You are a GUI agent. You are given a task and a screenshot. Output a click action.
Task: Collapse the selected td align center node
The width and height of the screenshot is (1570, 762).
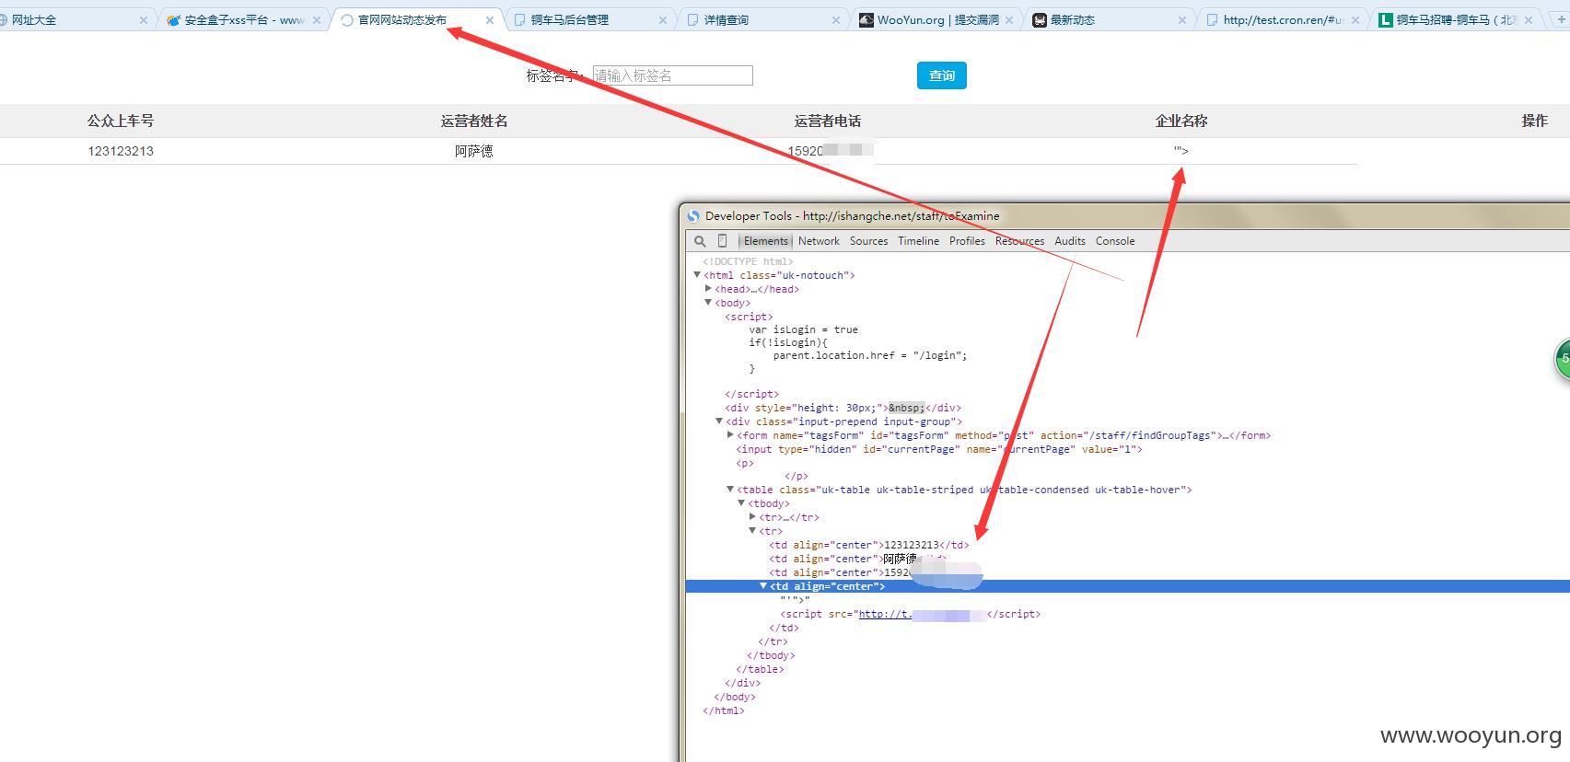tap(763, 585)
